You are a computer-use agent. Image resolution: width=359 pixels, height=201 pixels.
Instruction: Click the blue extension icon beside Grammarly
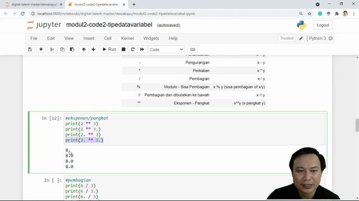click(328, 13)
